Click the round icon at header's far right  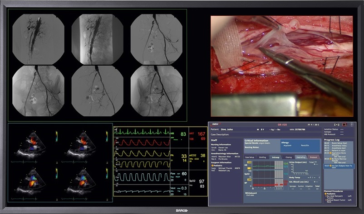(351, 124)
